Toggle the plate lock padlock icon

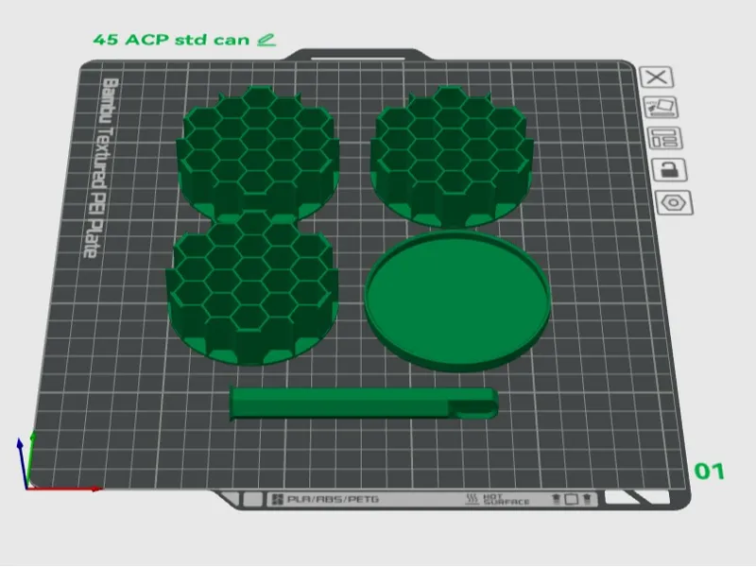(x=669, y=170)
